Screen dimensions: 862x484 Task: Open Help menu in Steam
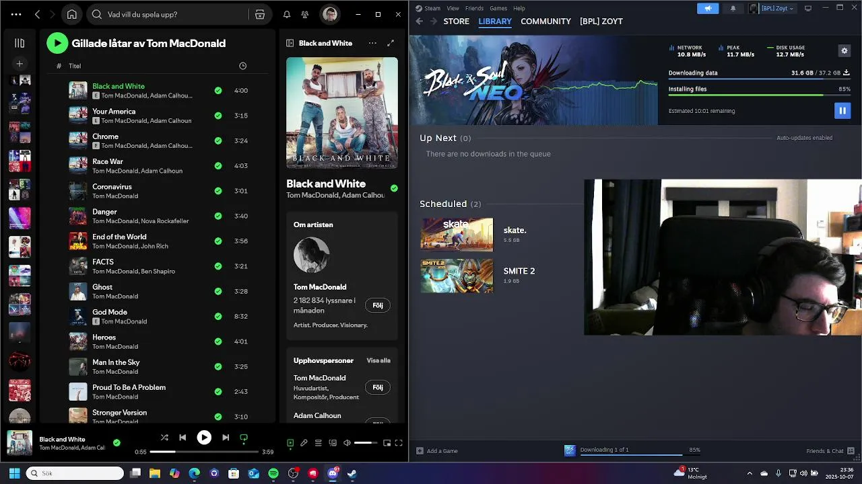pyautogui.click(x=519, y=8)
